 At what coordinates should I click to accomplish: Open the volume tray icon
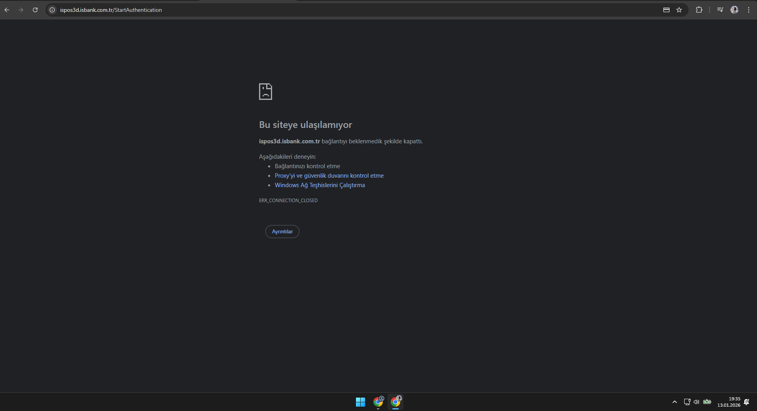point(696,402)
